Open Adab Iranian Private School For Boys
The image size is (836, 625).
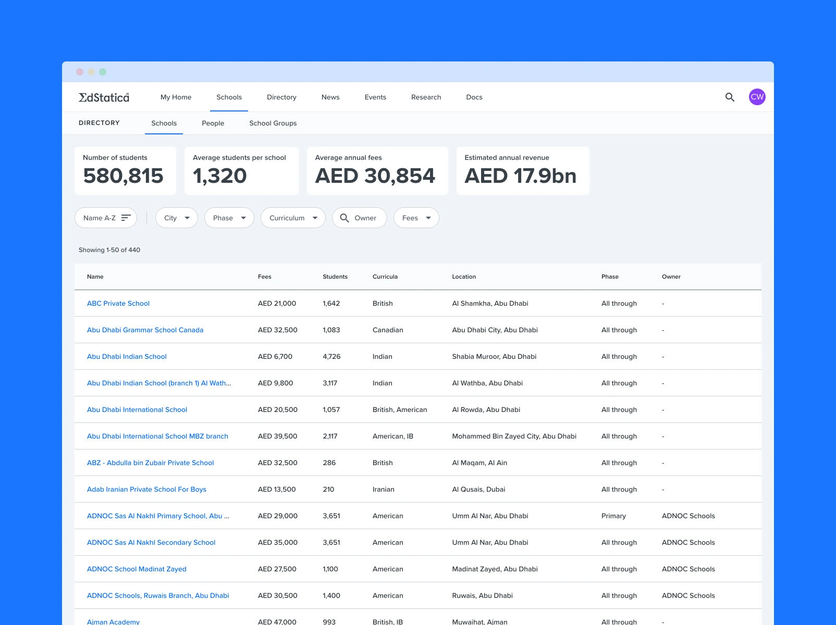click(x=146, y=489)
